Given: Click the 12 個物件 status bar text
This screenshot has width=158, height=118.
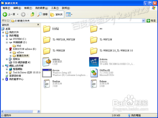Looking at the screenshot, I should 6,115.
